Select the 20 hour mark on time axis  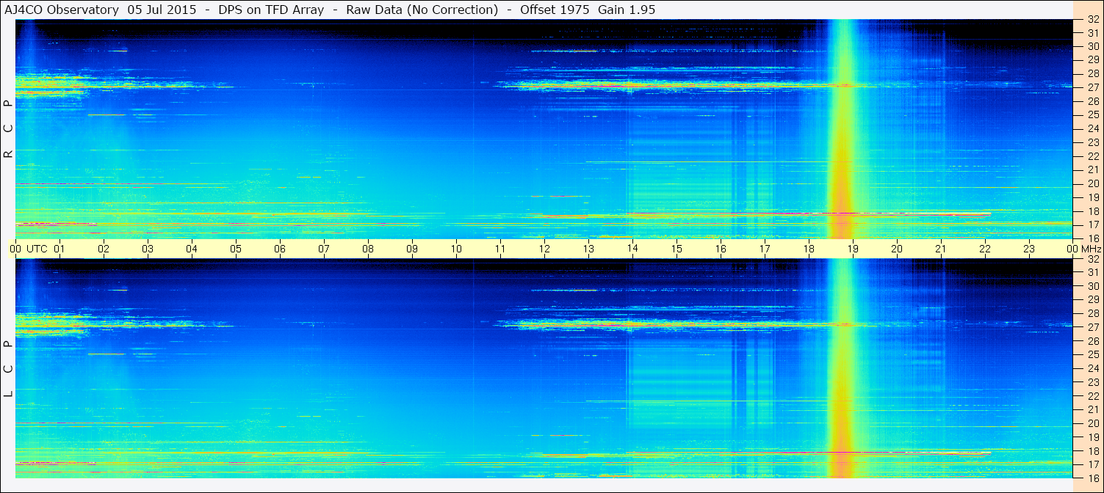click(x=897, y=249)
